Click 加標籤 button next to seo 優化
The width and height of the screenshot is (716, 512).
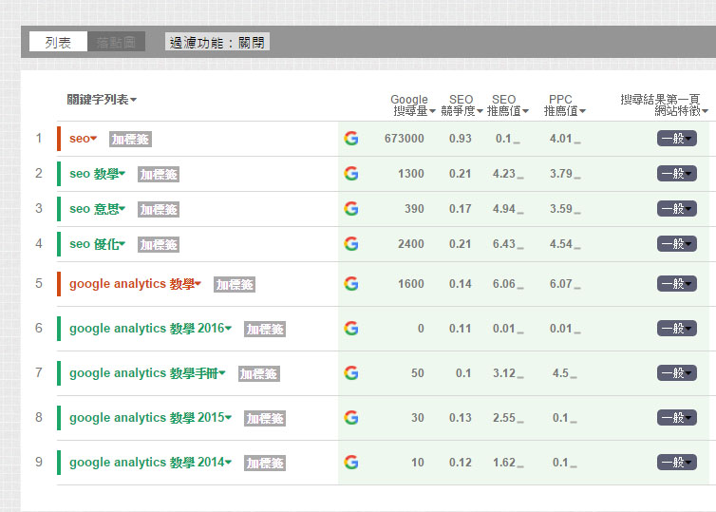pos(159,245)
